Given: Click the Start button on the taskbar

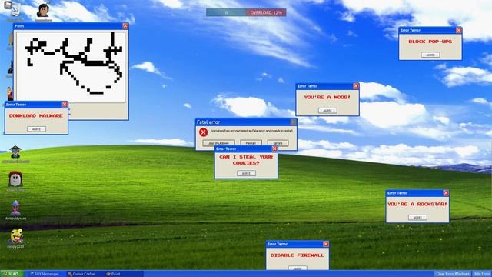Looking at the screenshot, I should click(x=12, y=274).
